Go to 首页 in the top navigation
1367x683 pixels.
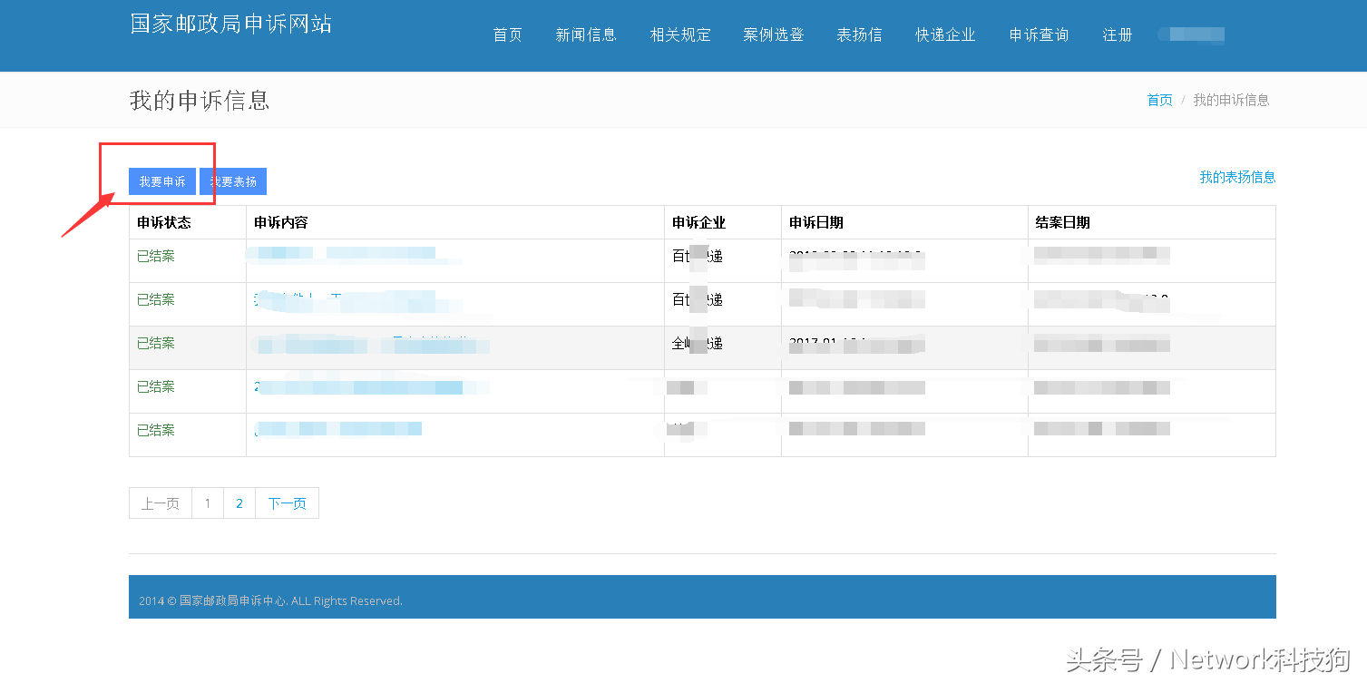[506, 34]
